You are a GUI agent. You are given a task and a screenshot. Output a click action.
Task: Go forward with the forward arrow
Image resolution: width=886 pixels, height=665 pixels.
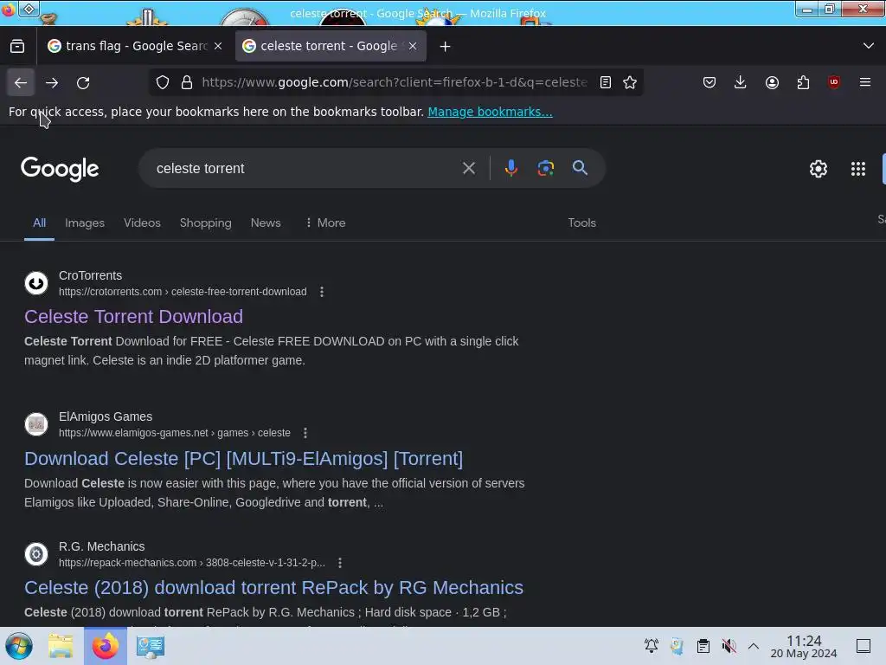(x=52, y=82)
